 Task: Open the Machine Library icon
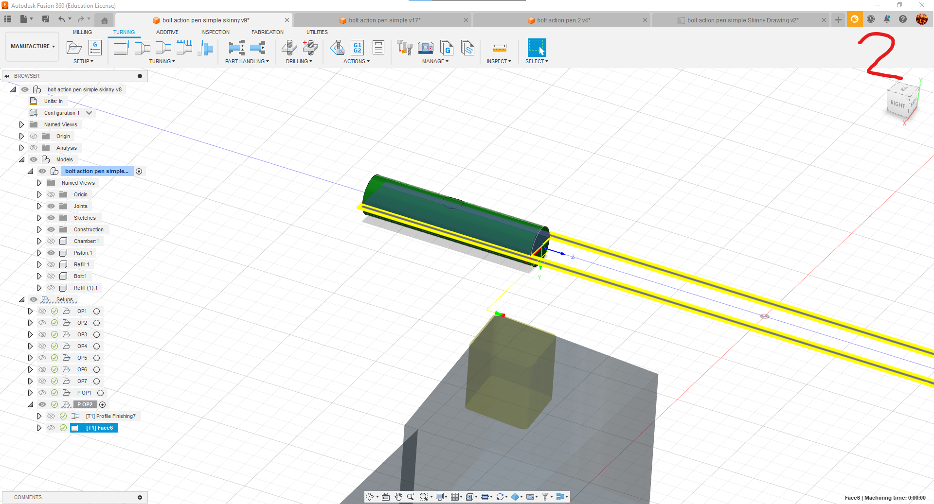point(426,48)
